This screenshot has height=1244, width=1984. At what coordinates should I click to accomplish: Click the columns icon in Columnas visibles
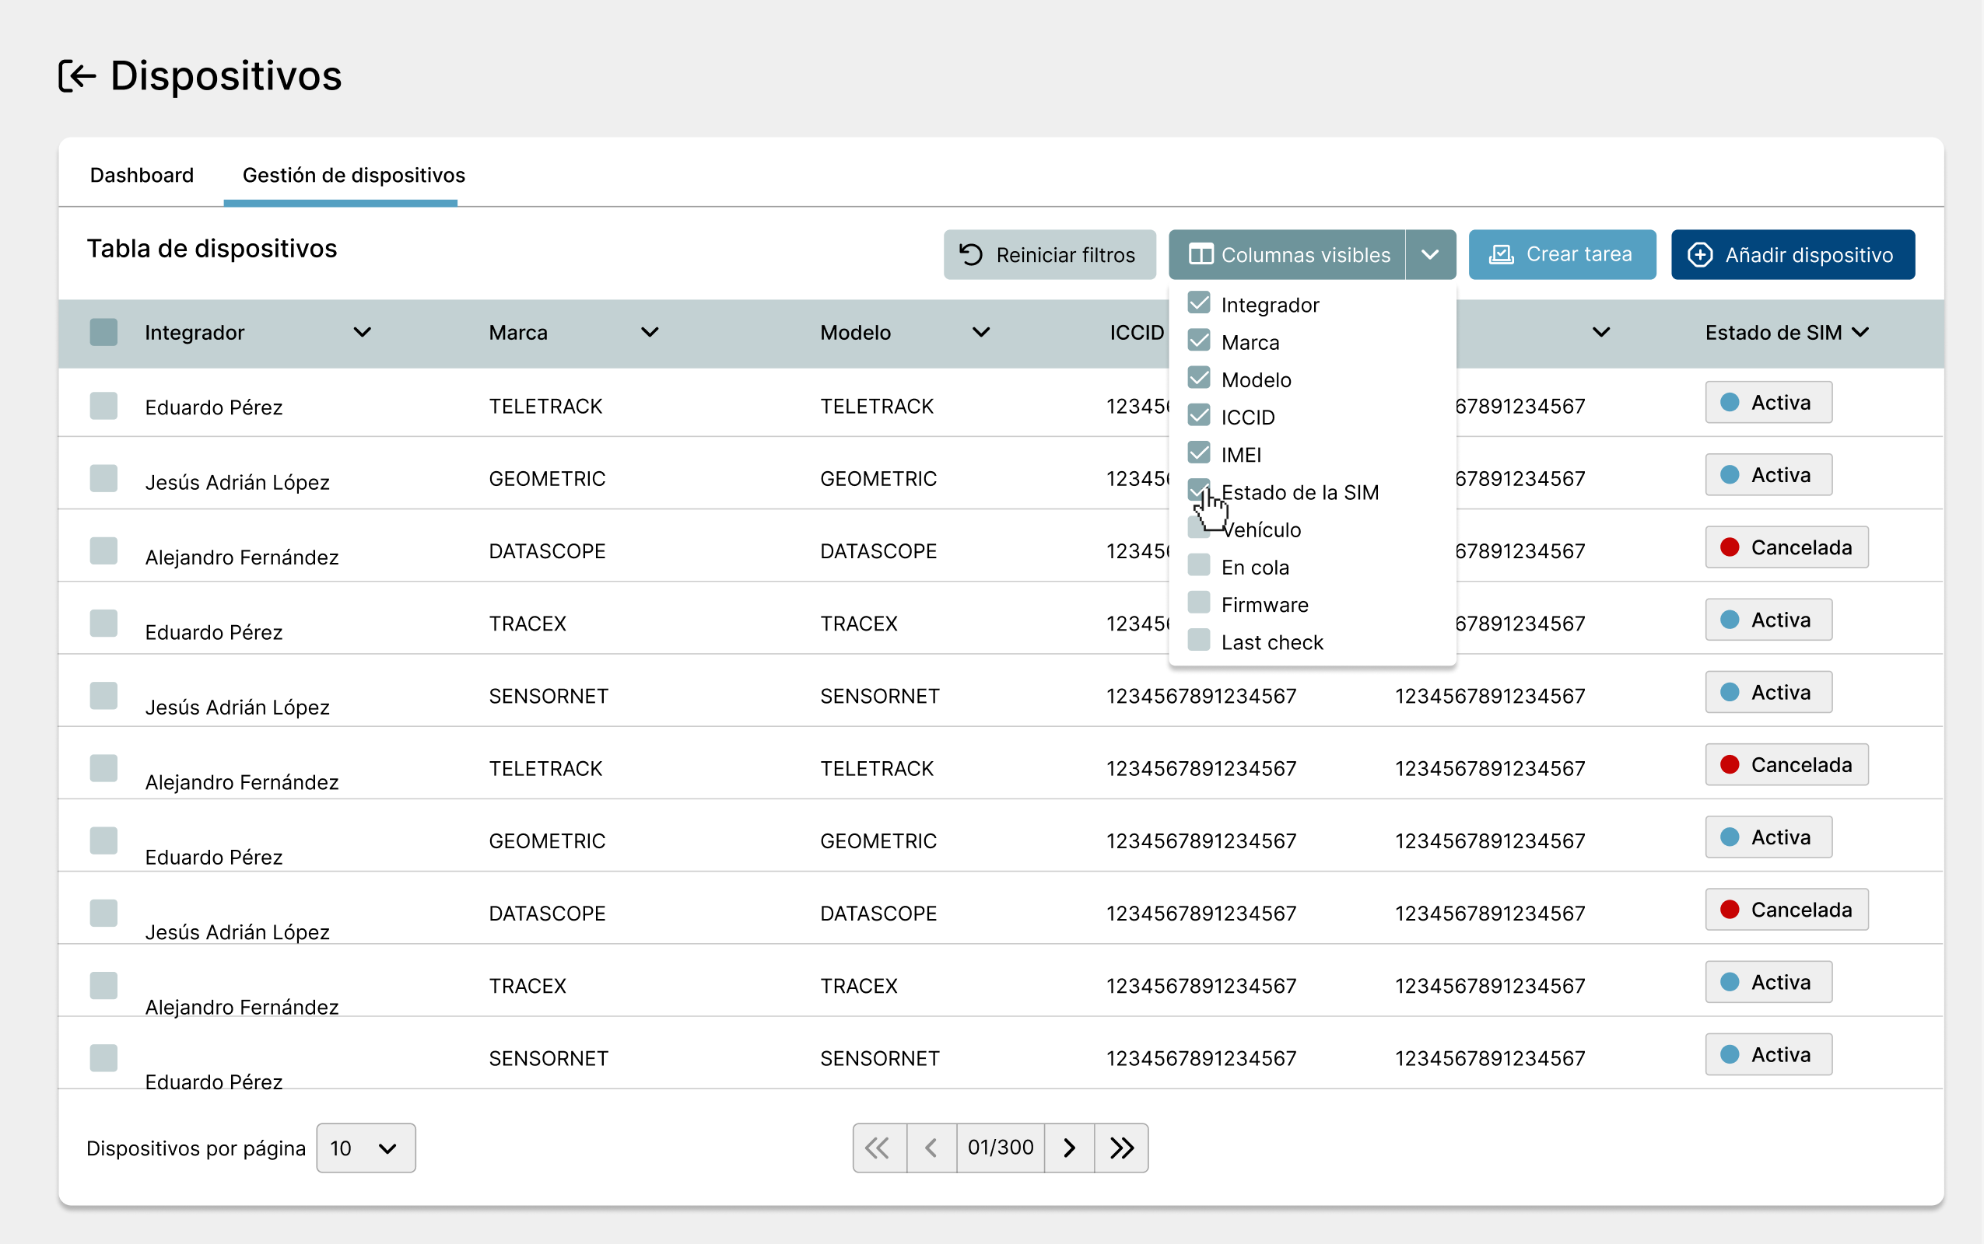pyautogui.click(x=1201, y=254)
